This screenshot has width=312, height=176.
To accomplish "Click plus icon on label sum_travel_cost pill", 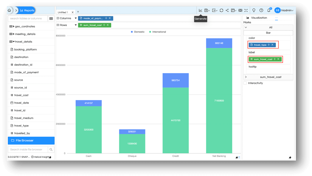I will (275, 59).
